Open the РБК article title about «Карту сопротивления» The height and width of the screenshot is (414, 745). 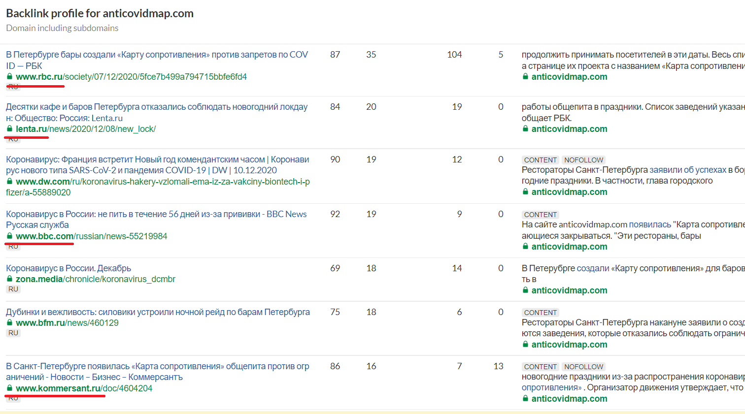click(157, 60)
